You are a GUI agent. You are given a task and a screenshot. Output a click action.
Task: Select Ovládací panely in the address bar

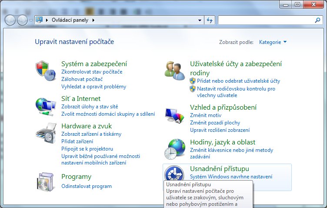click(x=70, y=20)
